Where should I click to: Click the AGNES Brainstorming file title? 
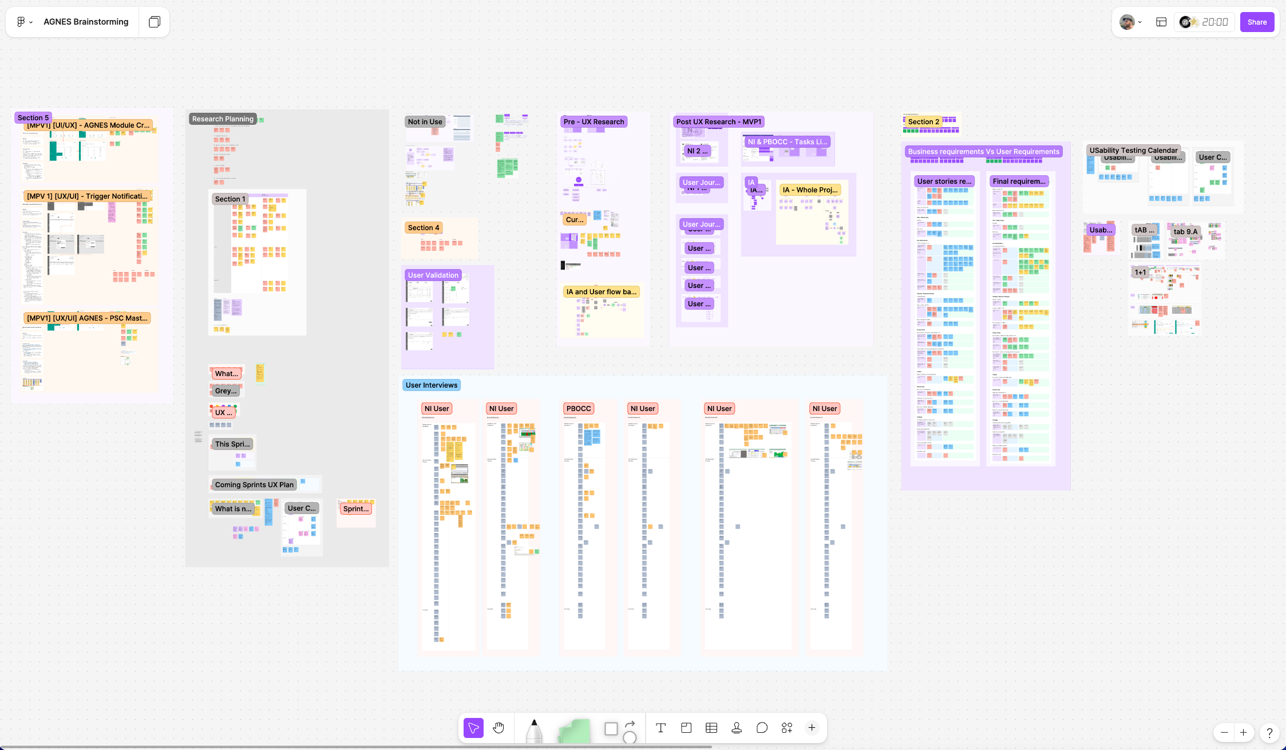[x=86, y=22]
